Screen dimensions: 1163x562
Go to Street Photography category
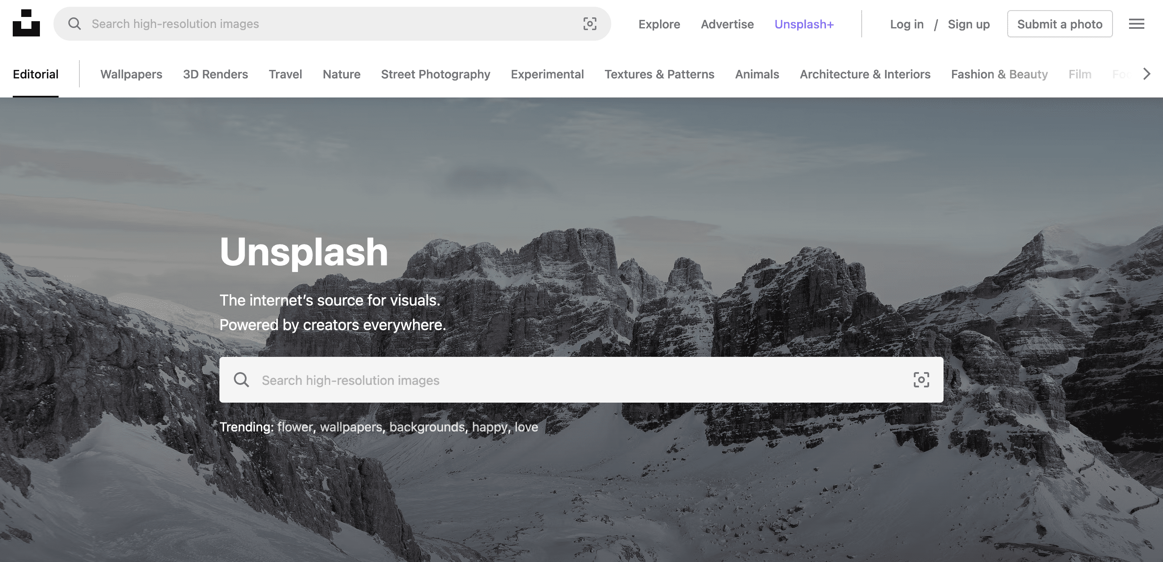[x=435, y=74]
